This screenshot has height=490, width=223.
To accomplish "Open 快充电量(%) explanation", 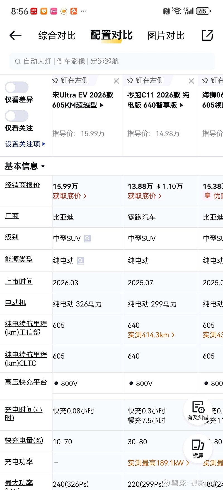I will 24,440.
